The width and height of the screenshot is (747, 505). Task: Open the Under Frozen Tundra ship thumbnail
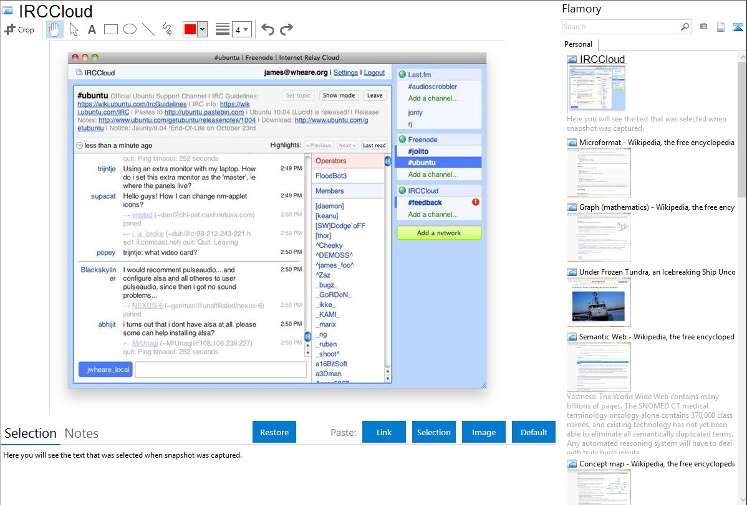(599, 302)
